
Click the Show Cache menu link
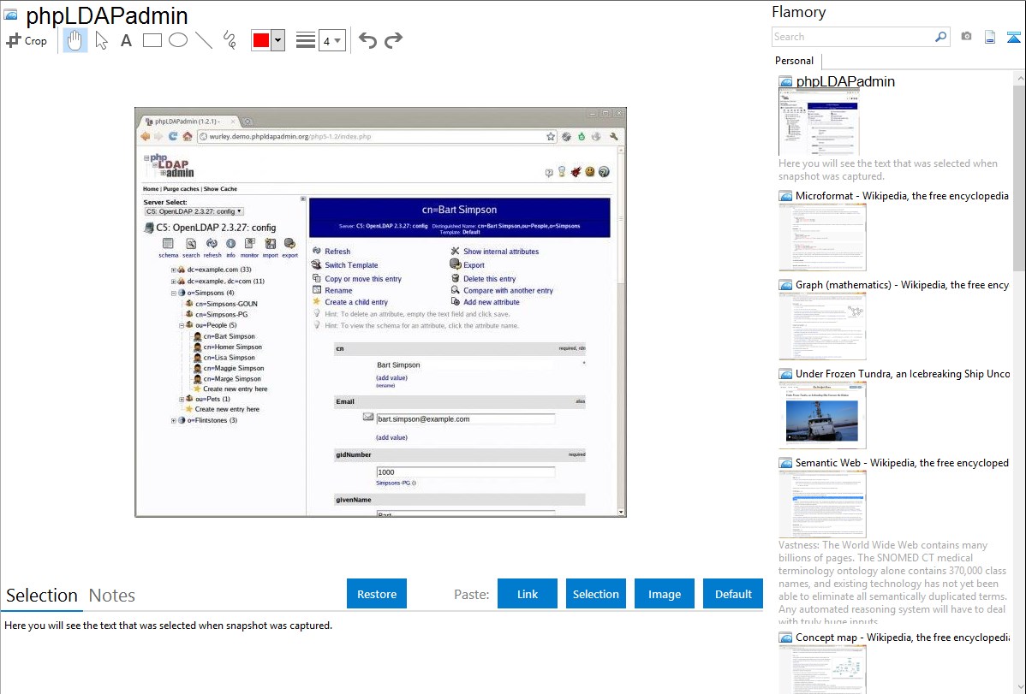(220, 189)
